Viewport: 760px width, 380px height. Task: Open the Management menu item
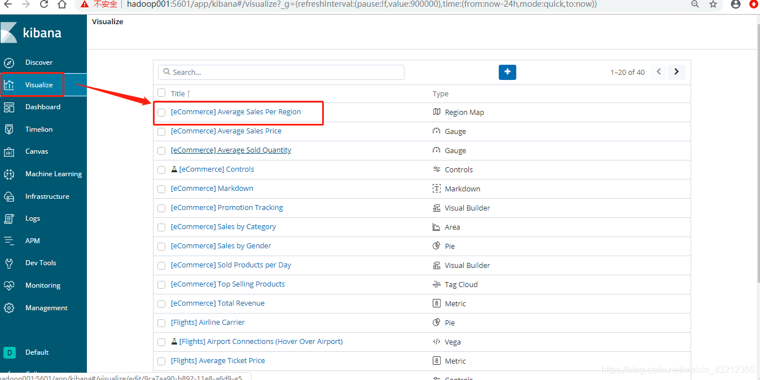point(46,308)
